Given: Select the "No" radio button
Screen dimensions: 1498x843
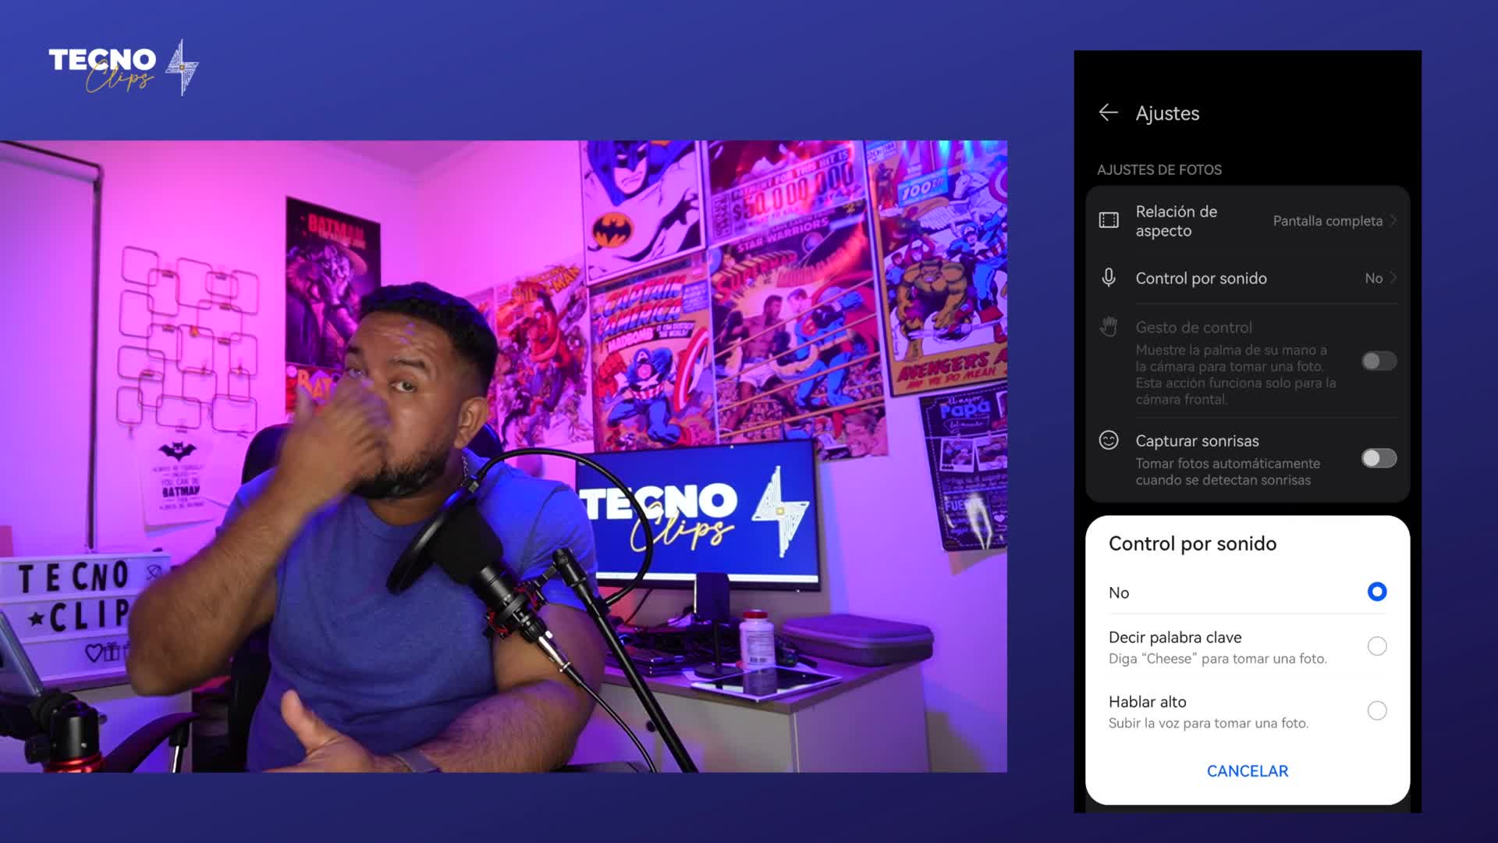Looking at the screenshot, I should point(1376,592).
